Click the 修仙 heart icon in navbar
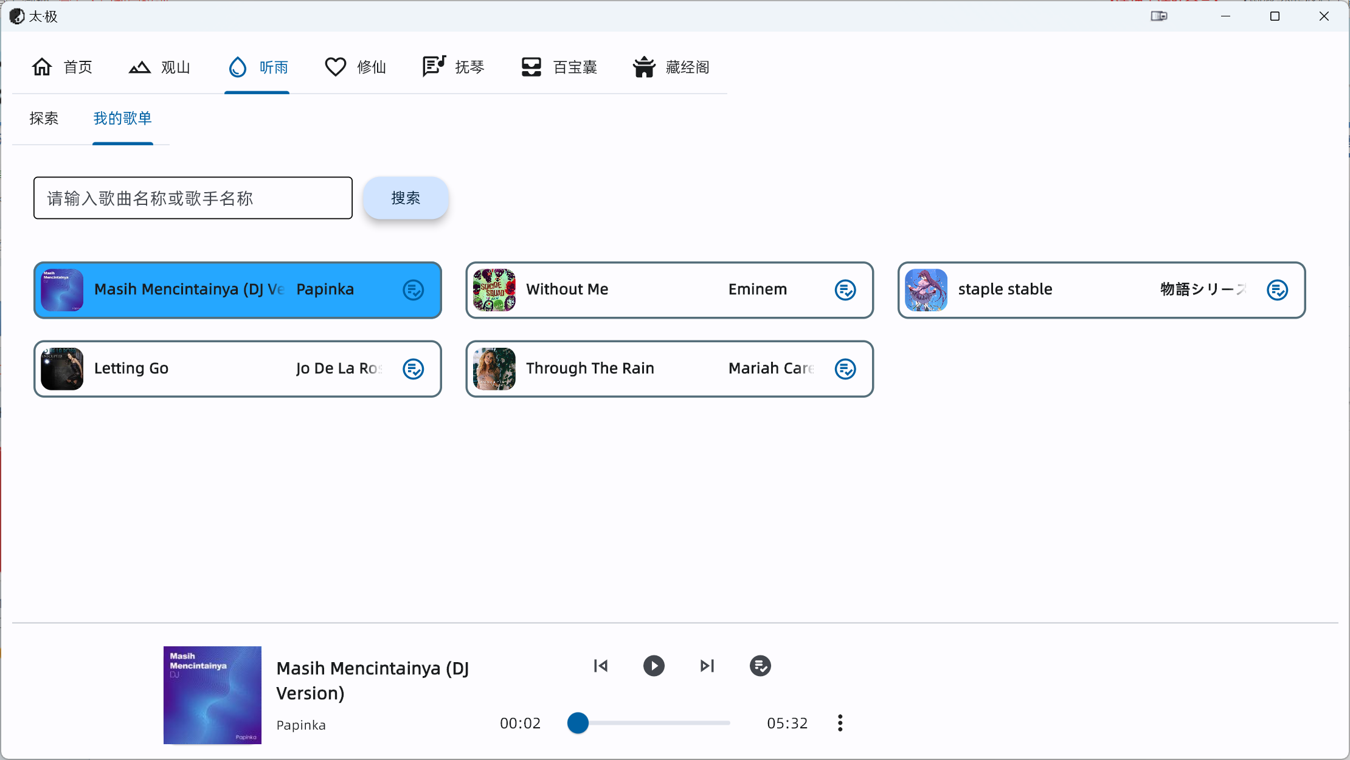The image size is (1350, 760). [334, 66]
